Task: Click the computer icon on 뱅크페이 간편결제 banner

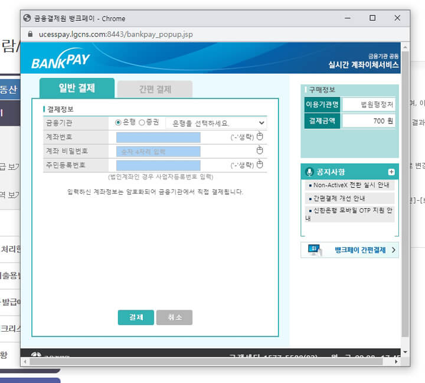Action: tap(315, 250)
